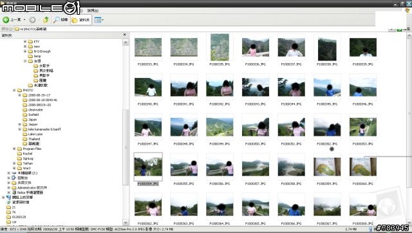
Task: Select thumbnail P1000346.JPG
Action: 363,87
